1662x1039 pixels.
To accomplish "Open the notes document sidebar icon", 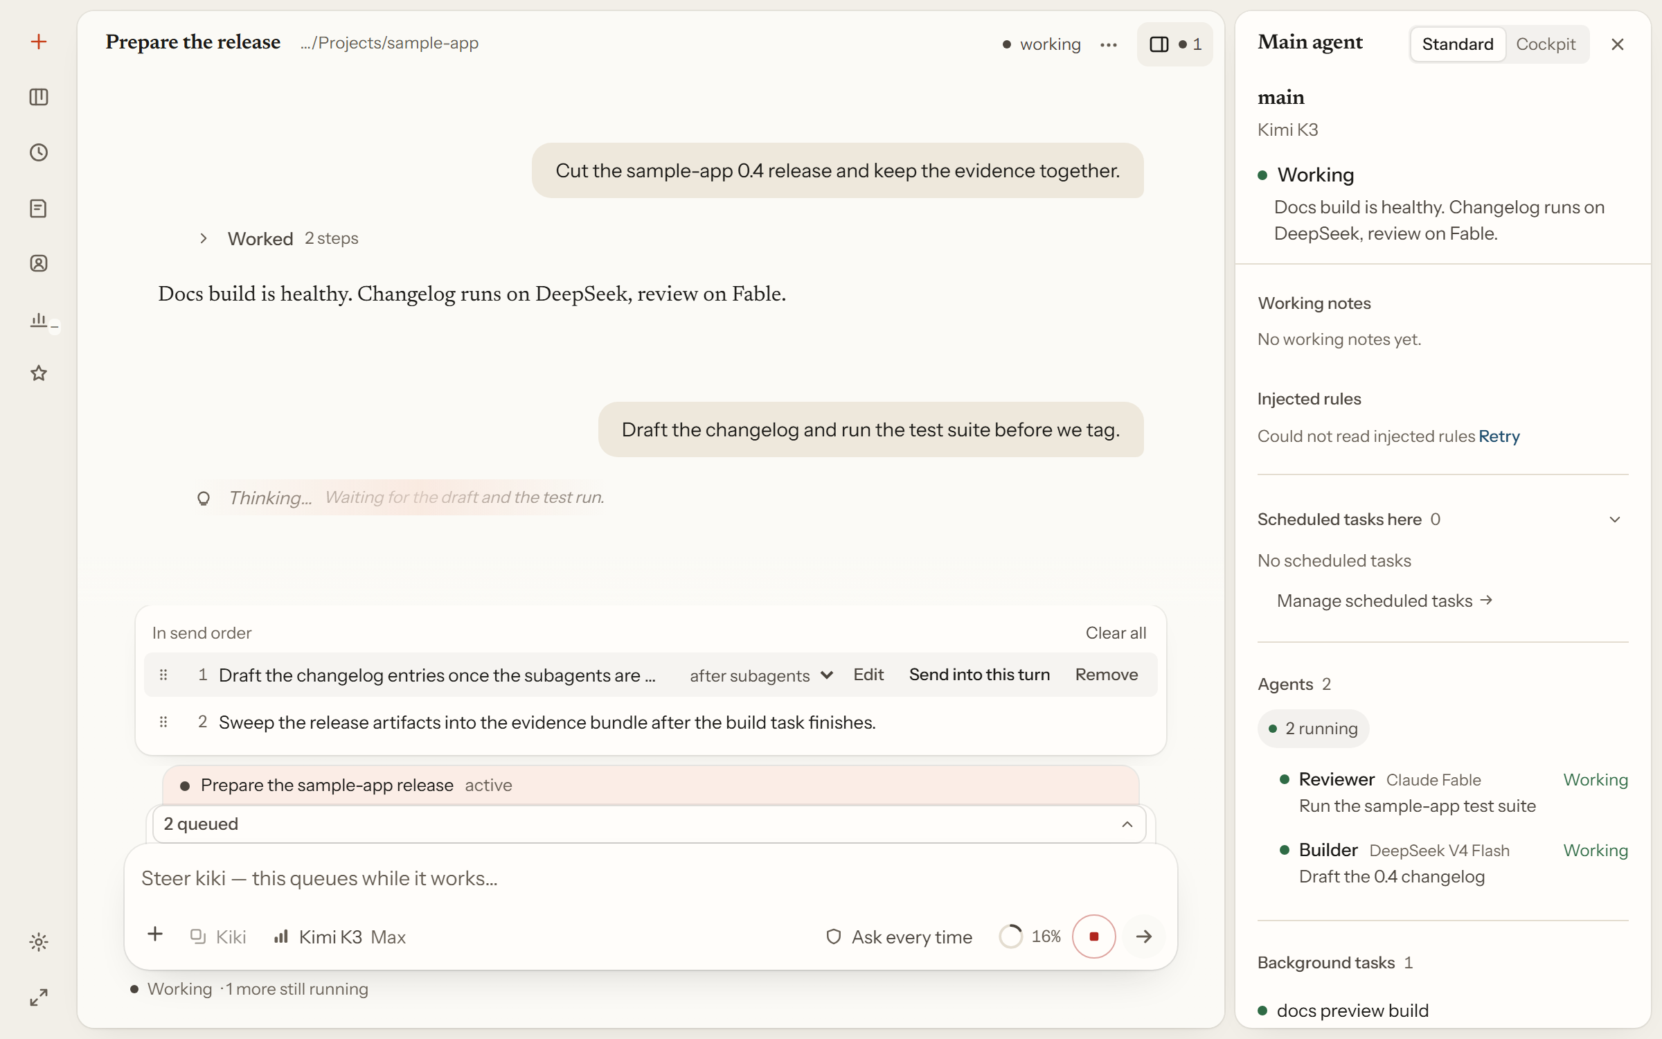I will pos(39,208).
